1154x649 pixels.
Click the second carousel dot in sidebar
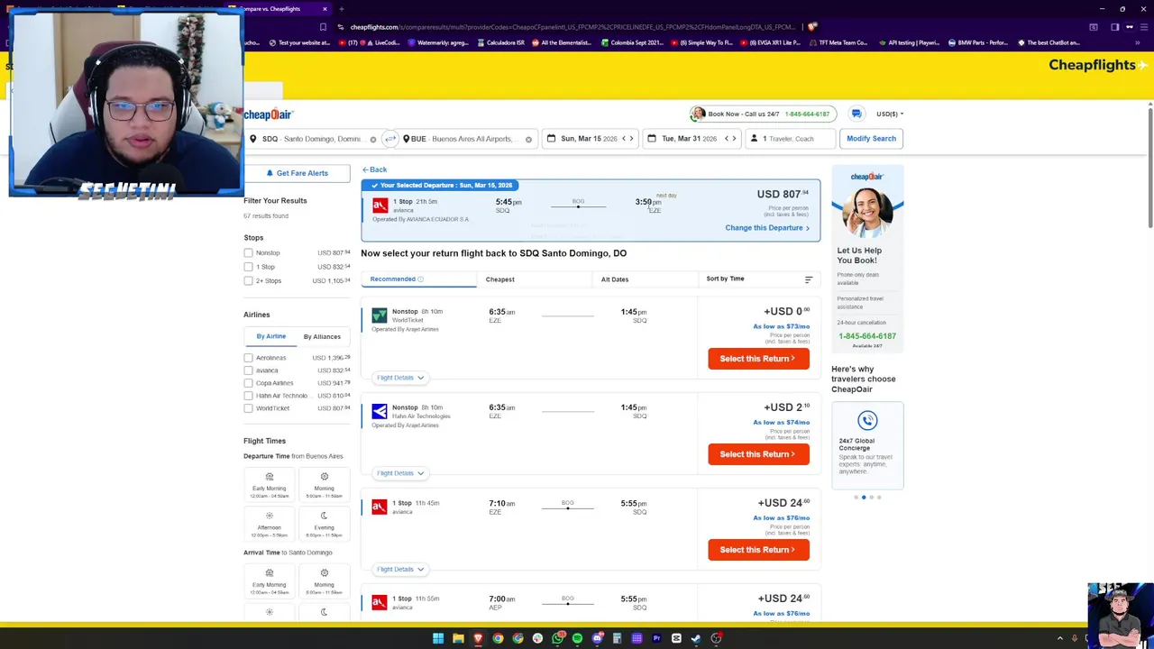pyautogui.click(x=864, y=498)
